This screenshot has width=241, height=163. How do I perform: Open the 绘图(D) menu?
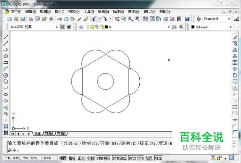[103, 11]
